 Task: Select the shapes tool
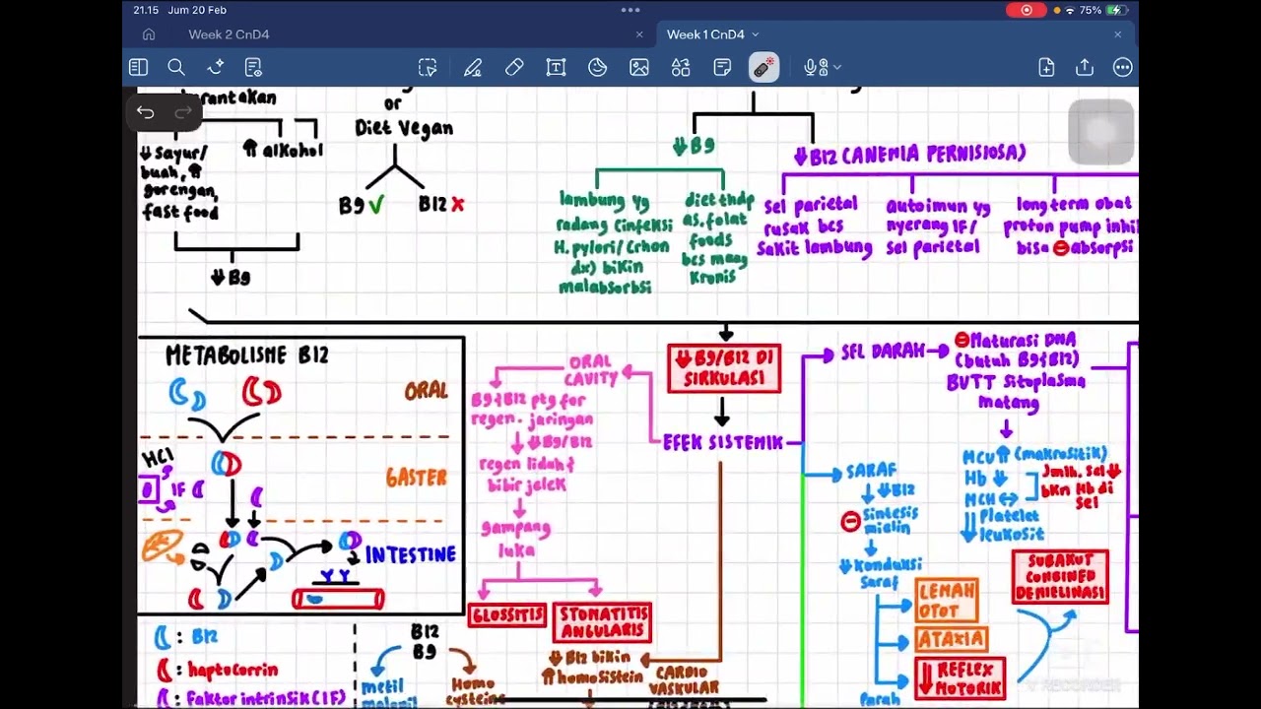click(597, 67)
